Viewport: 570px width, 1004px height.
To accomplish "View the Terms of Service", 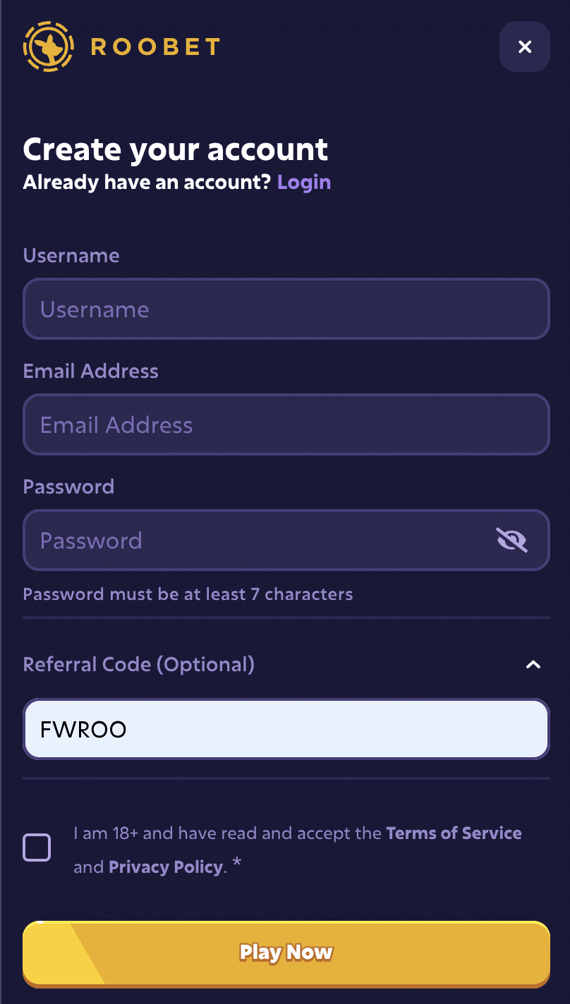I will pos(454,833).
